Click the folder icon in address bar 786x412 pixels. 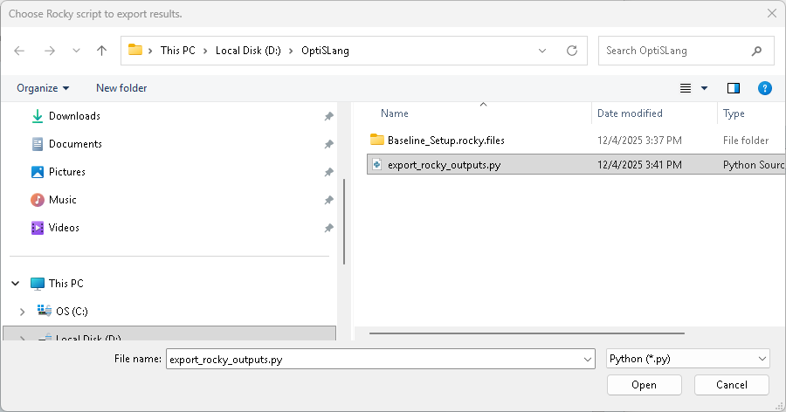pos(135,50)
